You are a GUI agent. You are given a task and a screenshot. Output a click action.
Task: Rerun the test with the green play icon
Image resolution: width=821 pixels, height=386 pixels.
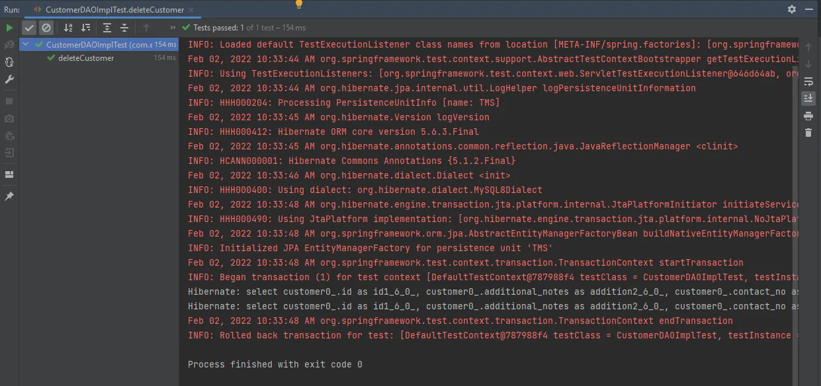(9, 28)
